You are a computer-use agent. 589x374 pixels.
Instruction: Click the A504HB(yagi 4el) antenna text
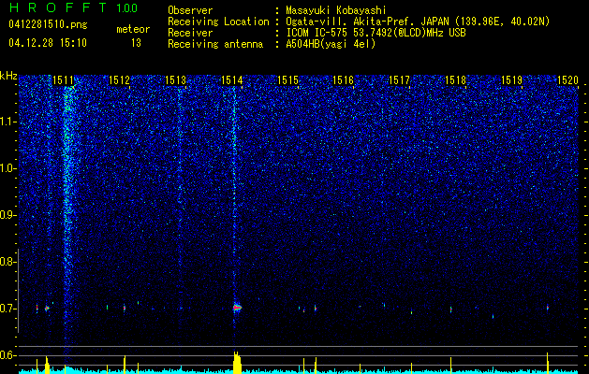coord(331,44)
